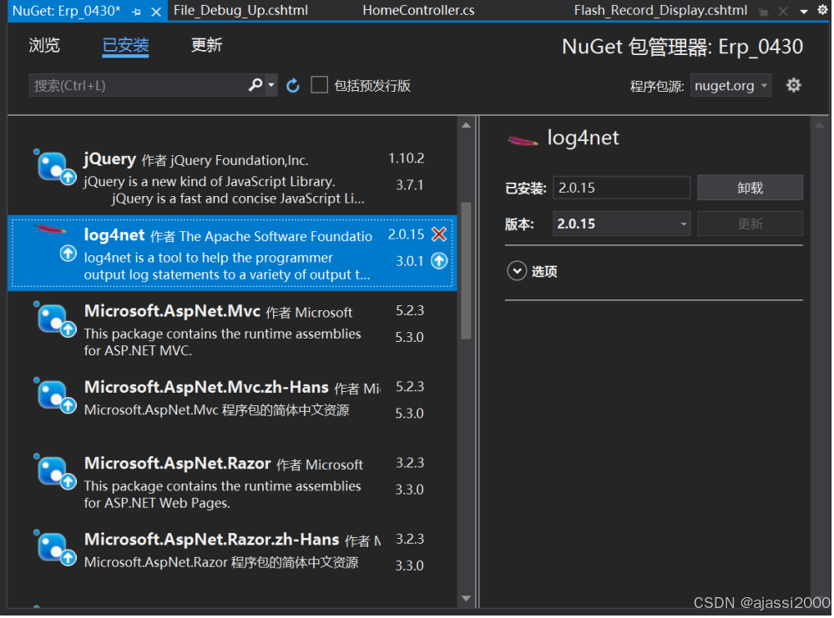Viewport: 834px width, 618px height.
Task: Click the Microsoft.AspNet.Razor.zh-Hans package icon
Action: click(55, 548)
